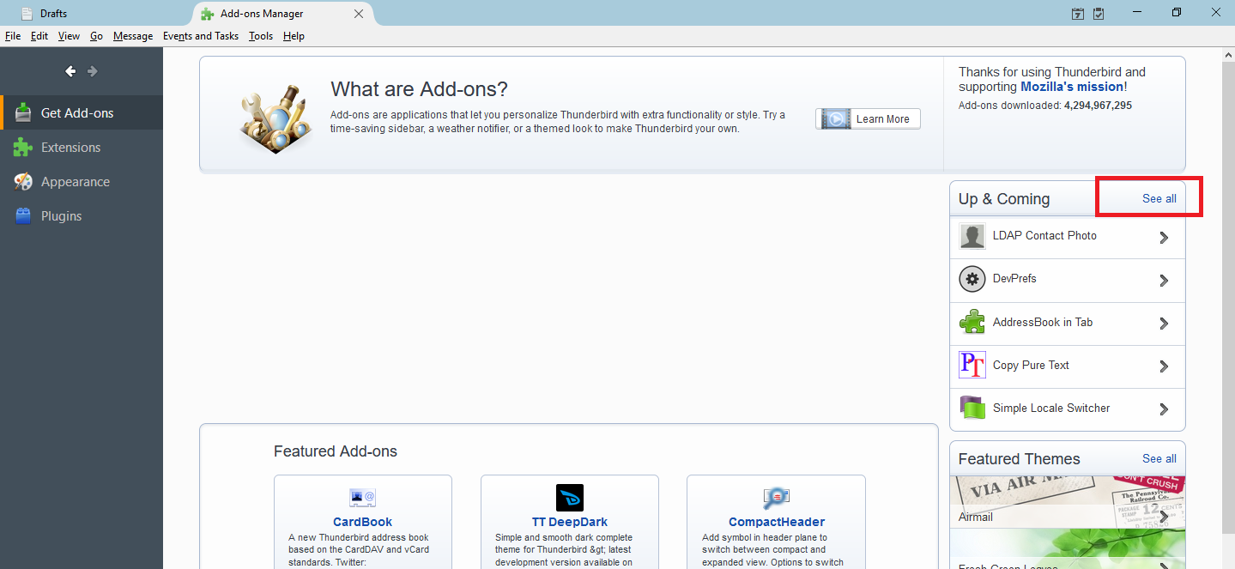Screen dimensions: 1235x569
Task: Click the DevPrefs gear icon
Action: [x=972, y=280]
